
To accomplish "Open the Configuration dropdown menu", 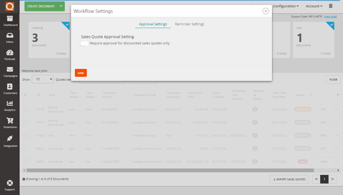I will tap(286, 6).
